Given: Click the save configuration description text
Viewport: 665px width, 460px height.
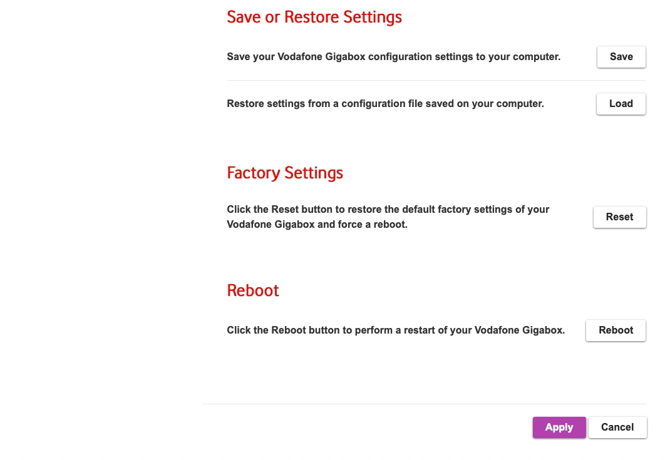Looking at the screenshot, I should (x=393, y=57).
